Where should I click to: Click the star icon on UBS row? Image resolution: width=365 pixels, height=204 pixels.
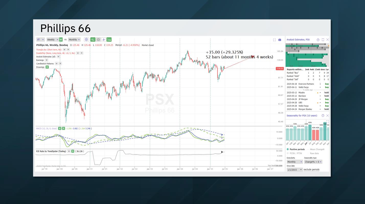click(318, 103)
